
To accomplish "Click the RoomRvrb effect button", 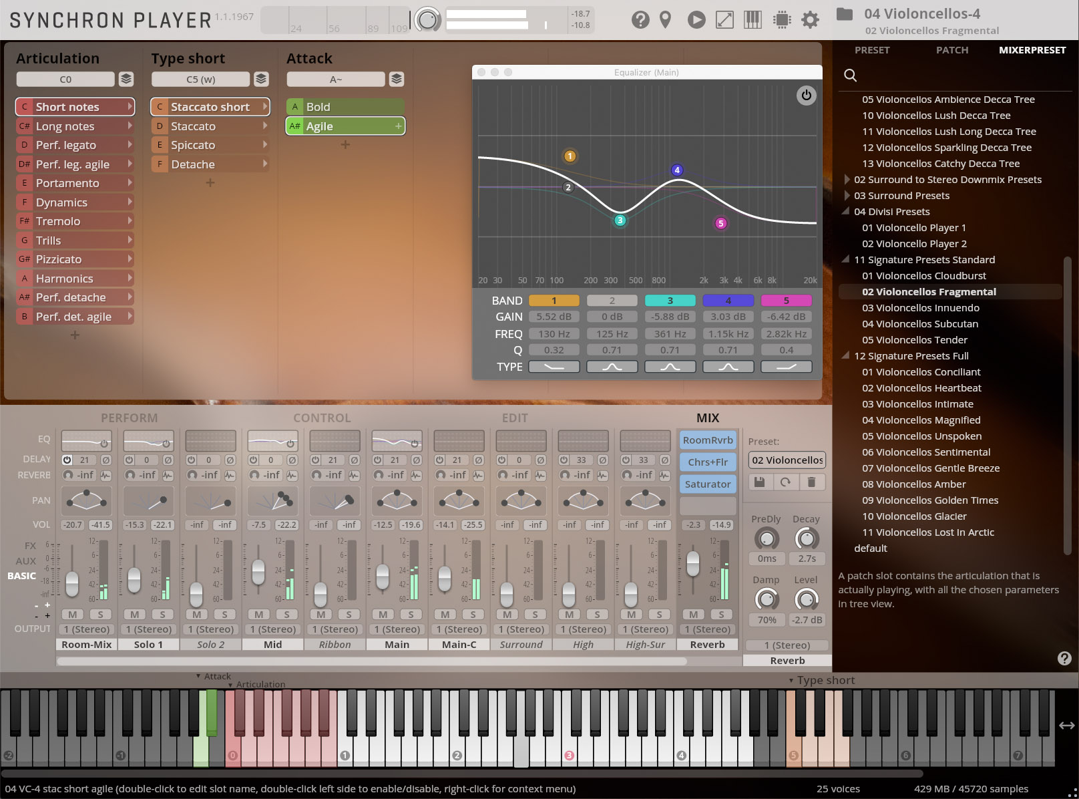I will (707, 440).
